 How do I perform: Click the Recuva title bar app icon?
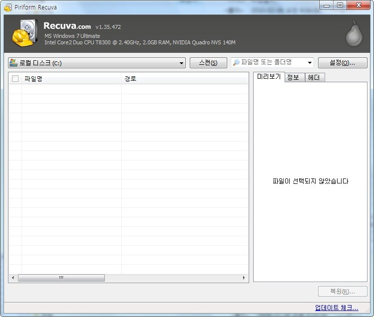8,7
